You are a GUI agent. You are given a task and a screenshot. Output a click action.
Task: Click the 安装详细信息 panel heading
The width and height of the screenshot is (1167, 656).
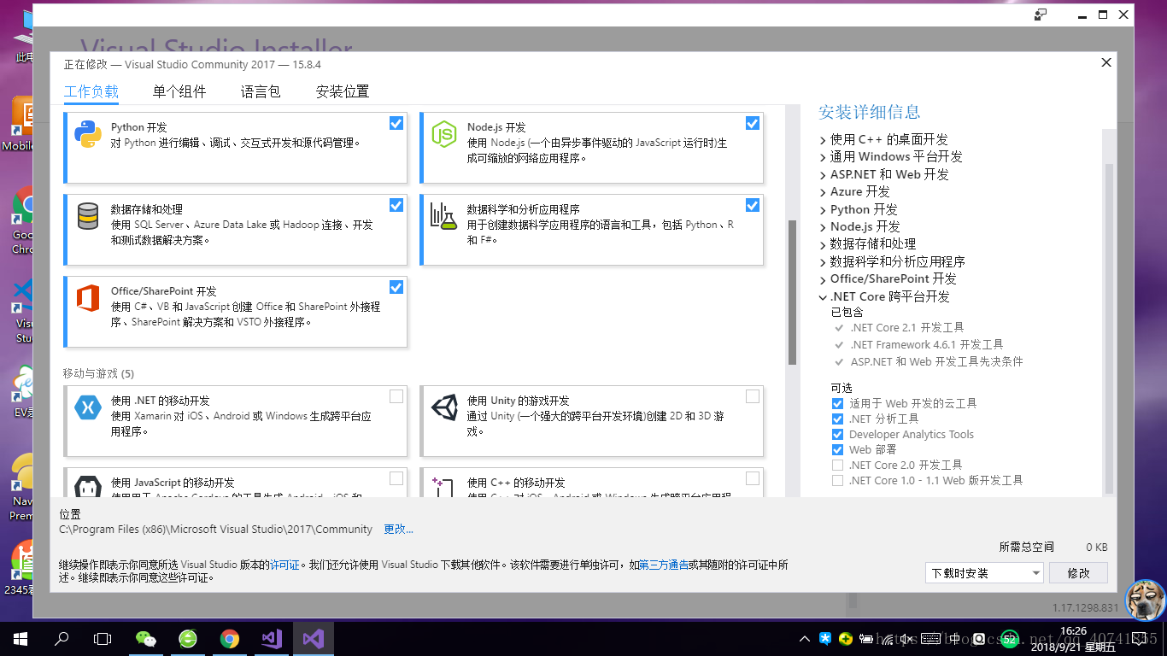click(x=870, y=112)
